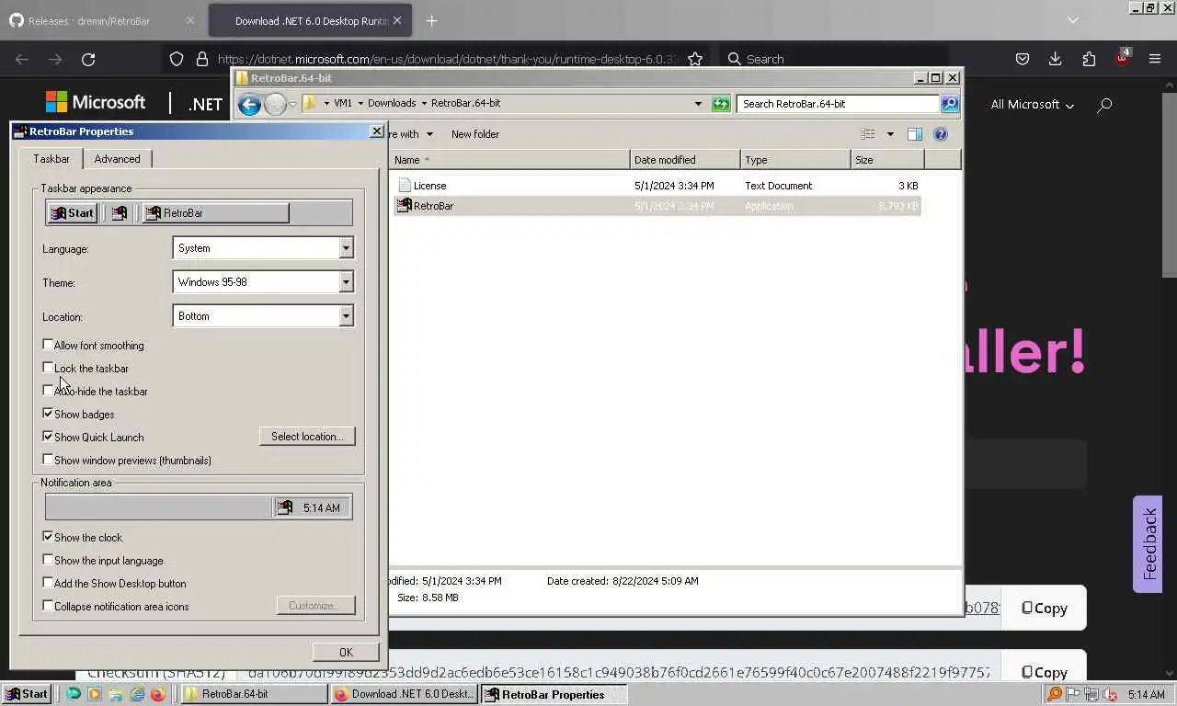Click Downloads in Explorer address path

click(392, 103)
